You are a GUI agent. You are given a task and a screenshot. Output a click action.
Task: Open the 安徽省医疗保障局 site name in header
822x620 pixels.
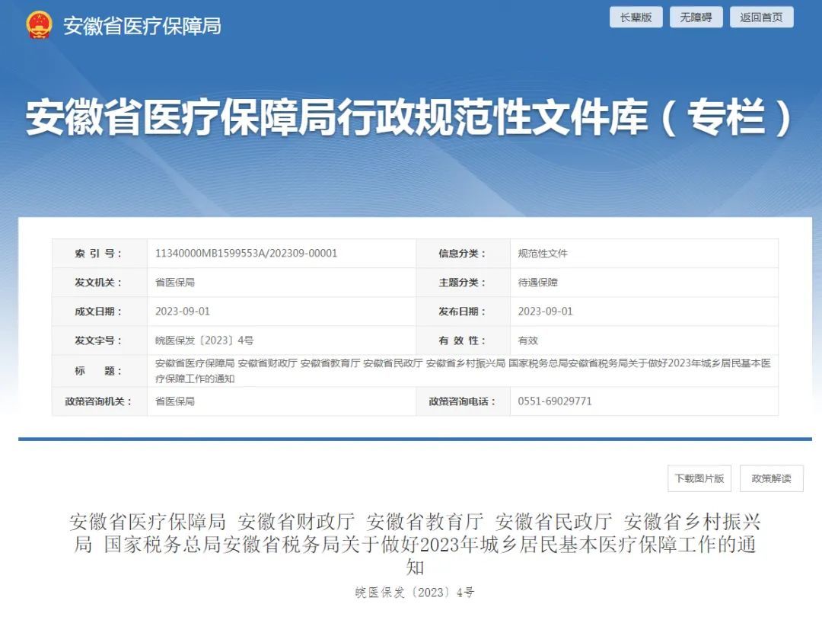(142, 26)
